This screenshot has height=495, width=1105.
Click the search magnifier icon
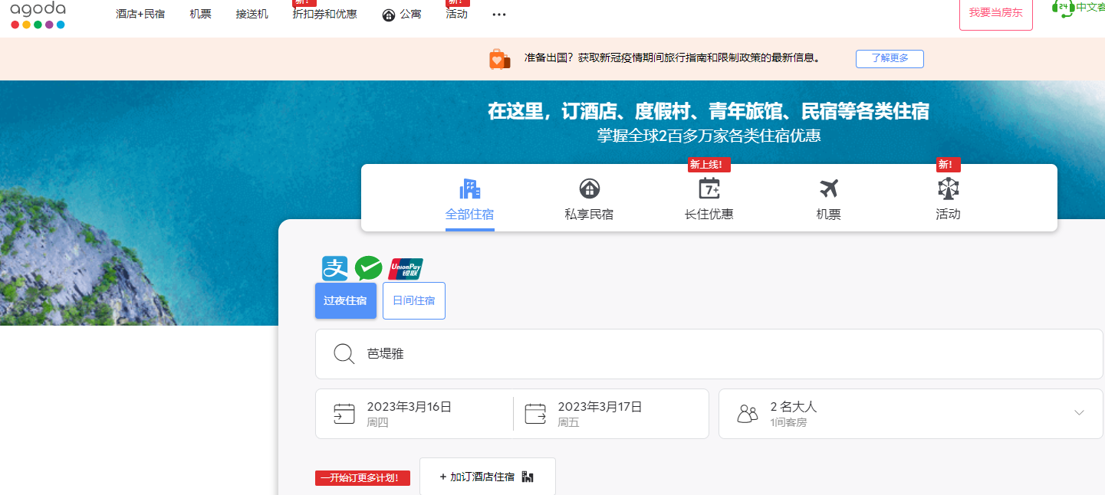click(x=344, y=354)
